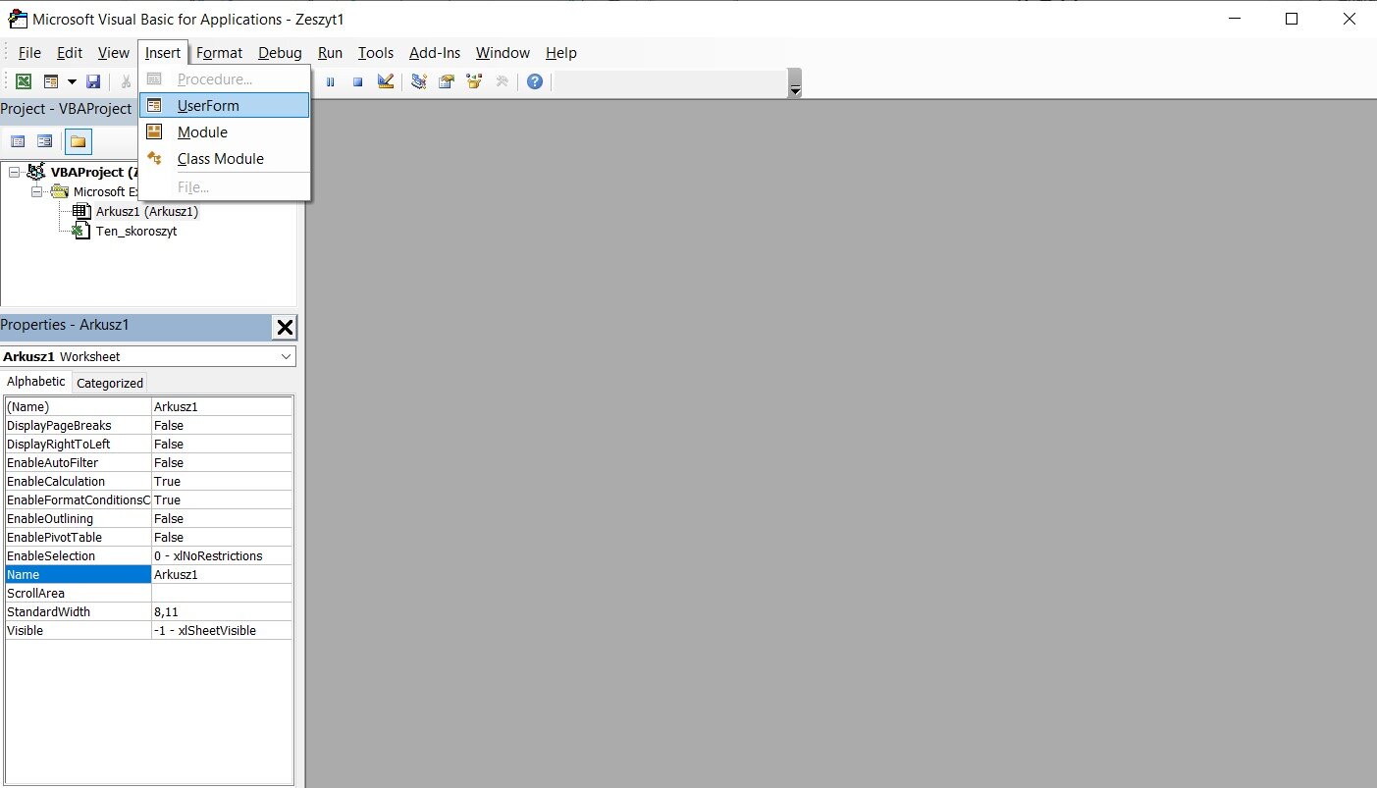Viewport: 1377px width, 788px height.
Task: Collapse the VBAProject tree node
Action: point(15,173)
